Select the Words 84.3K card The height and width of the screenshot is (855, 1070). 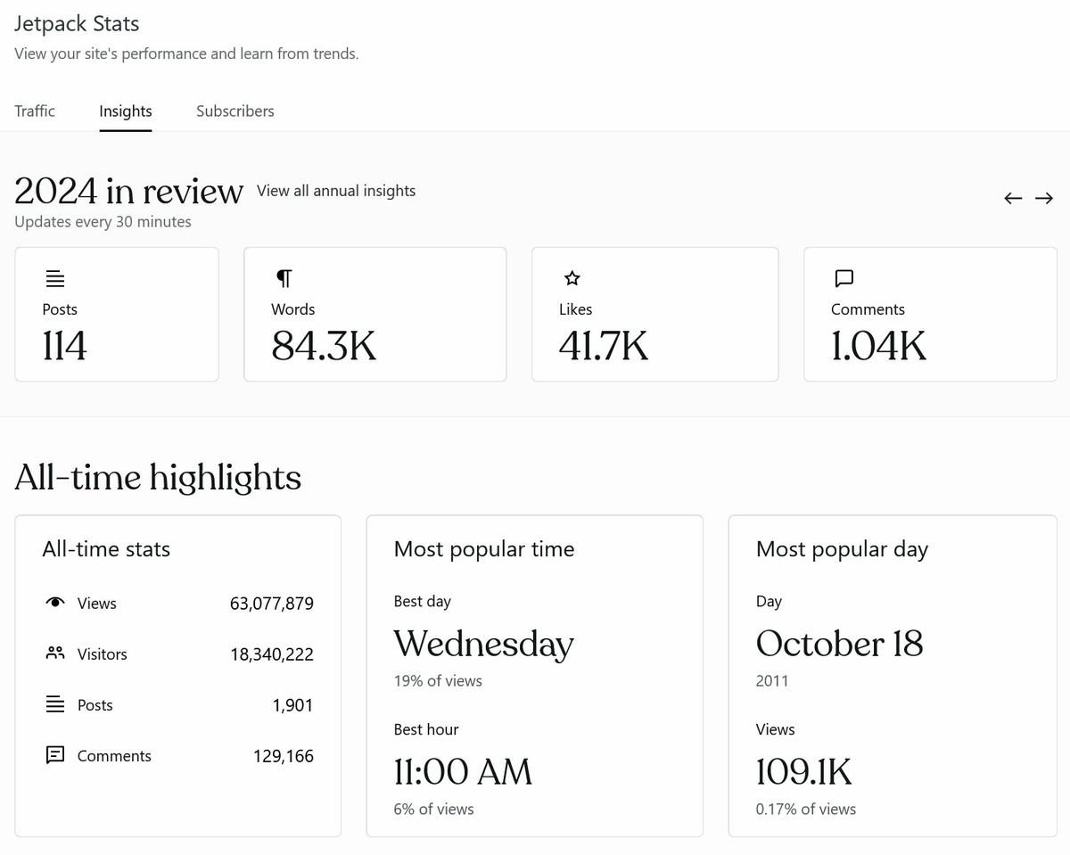coord(374,314)
